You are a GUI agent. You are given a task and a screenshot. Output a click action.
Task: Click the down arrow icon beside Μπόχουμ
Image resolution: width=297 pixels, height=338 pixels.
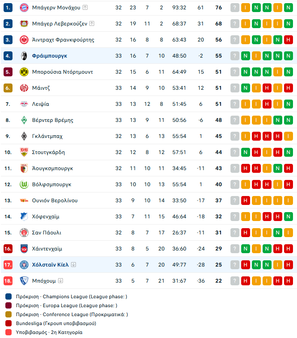click(x=61, y=281)
